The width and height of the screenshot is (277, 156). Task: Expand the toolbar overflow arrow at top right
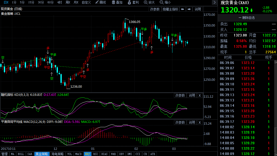point(214,2)
